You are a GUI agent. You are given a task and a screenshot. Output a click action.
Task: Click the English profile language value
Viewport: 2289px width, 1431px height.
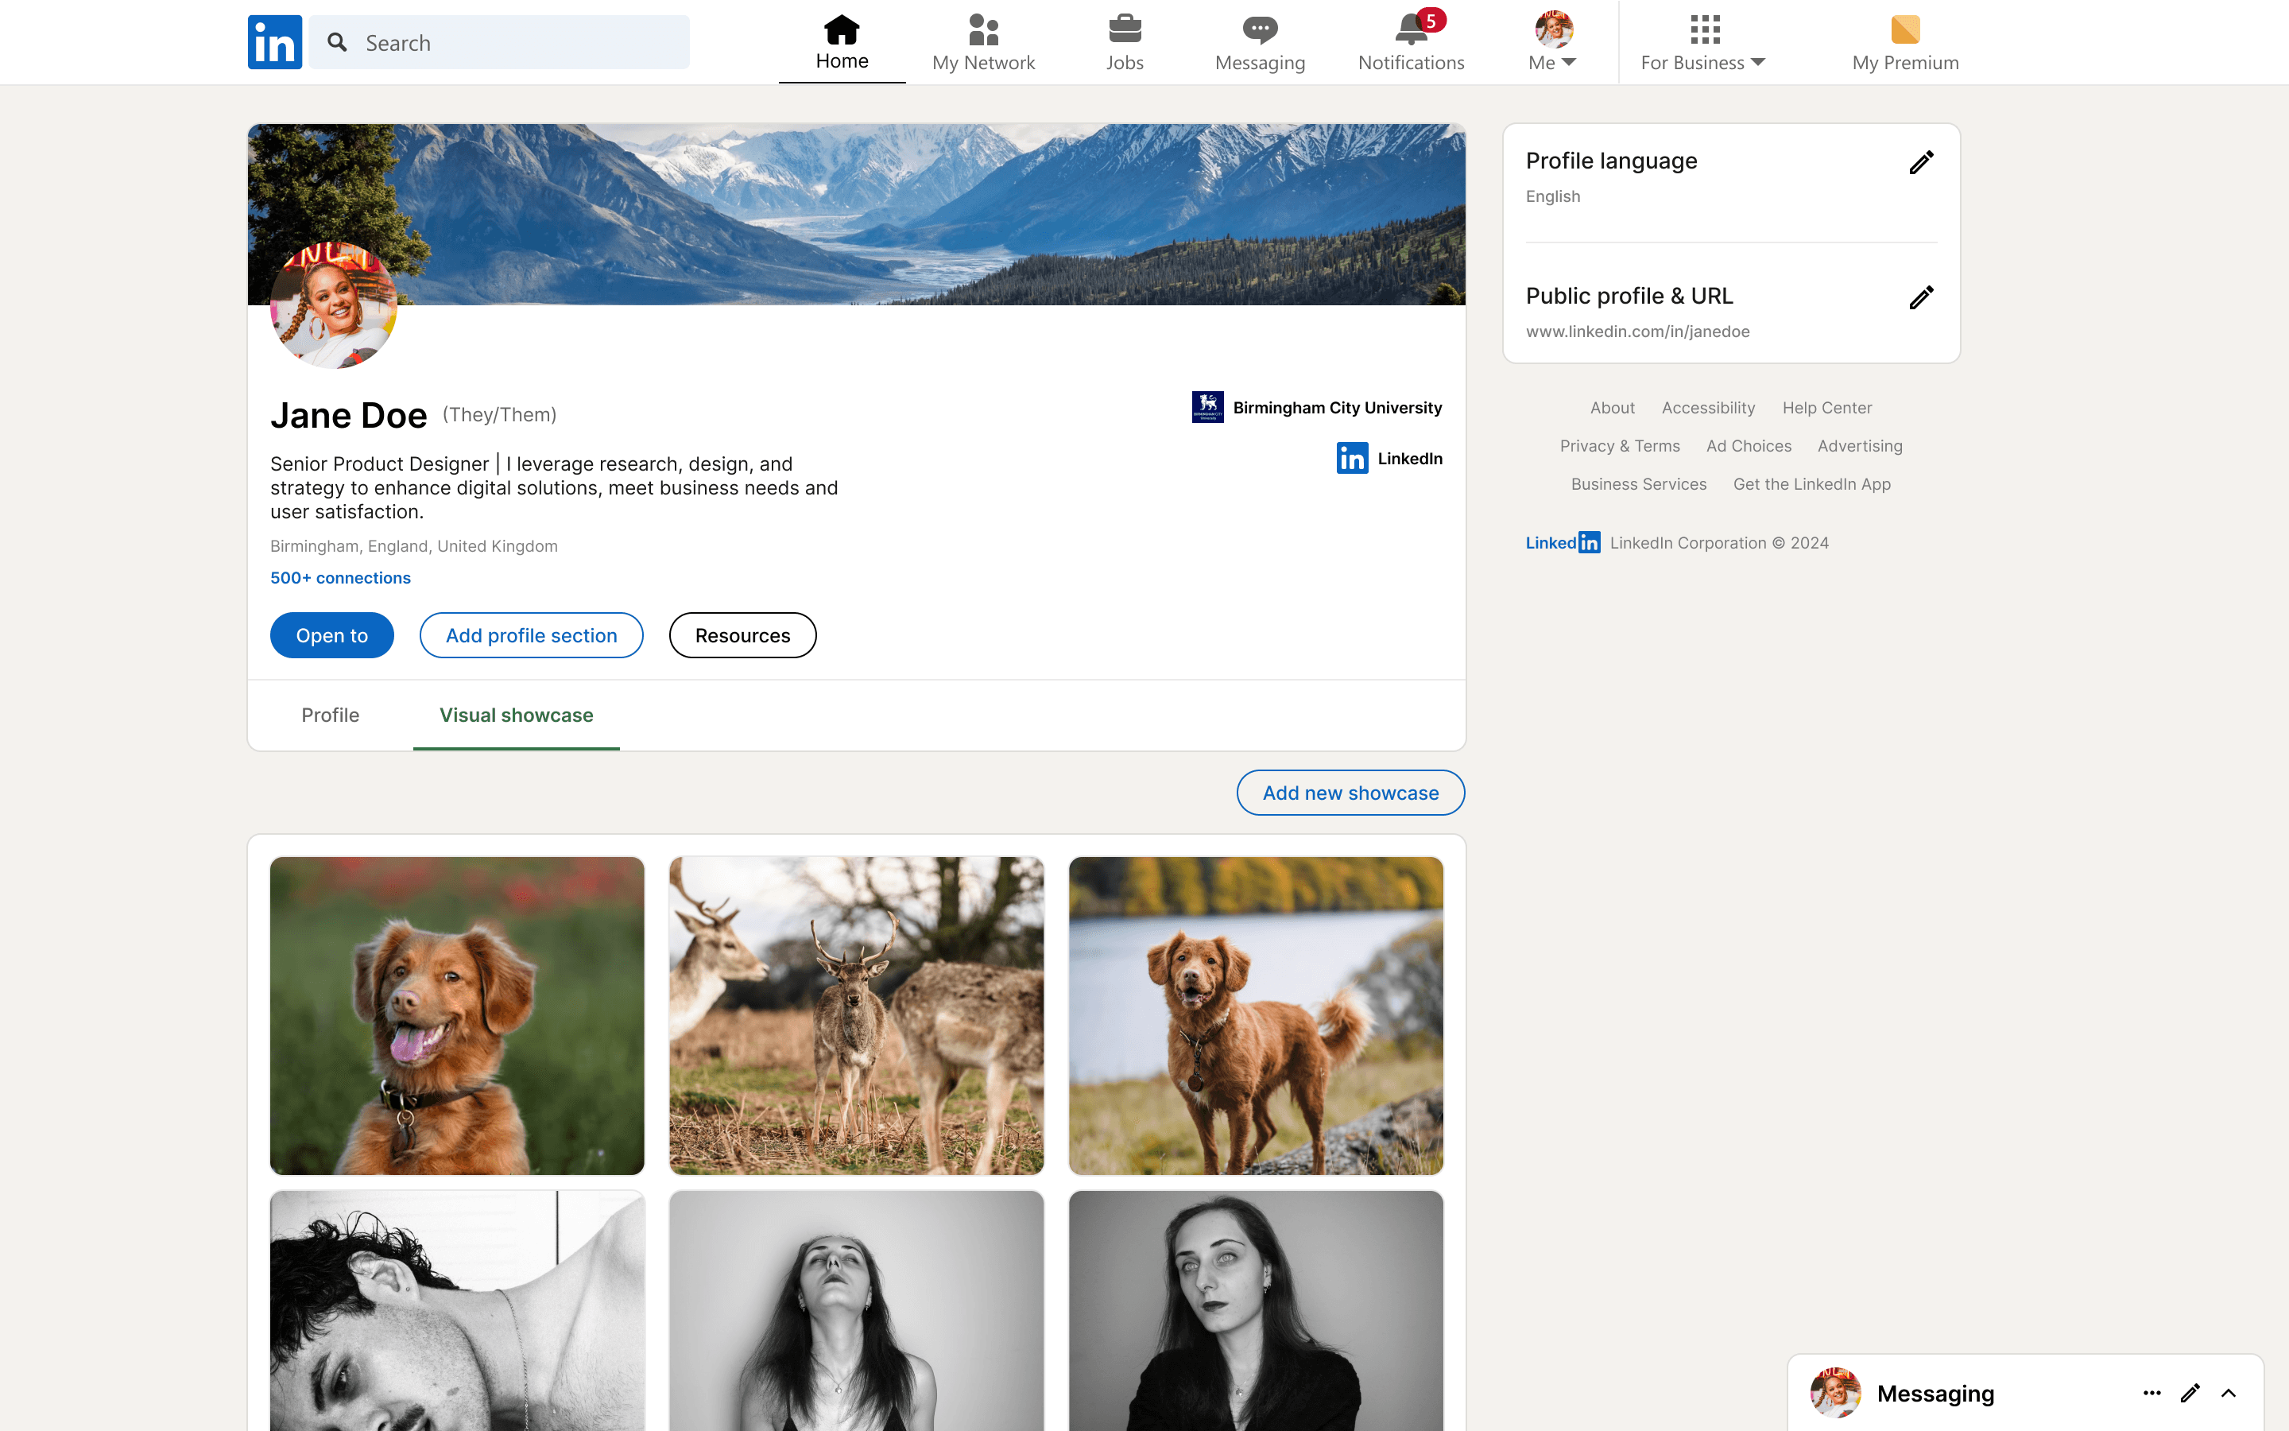1552,196
